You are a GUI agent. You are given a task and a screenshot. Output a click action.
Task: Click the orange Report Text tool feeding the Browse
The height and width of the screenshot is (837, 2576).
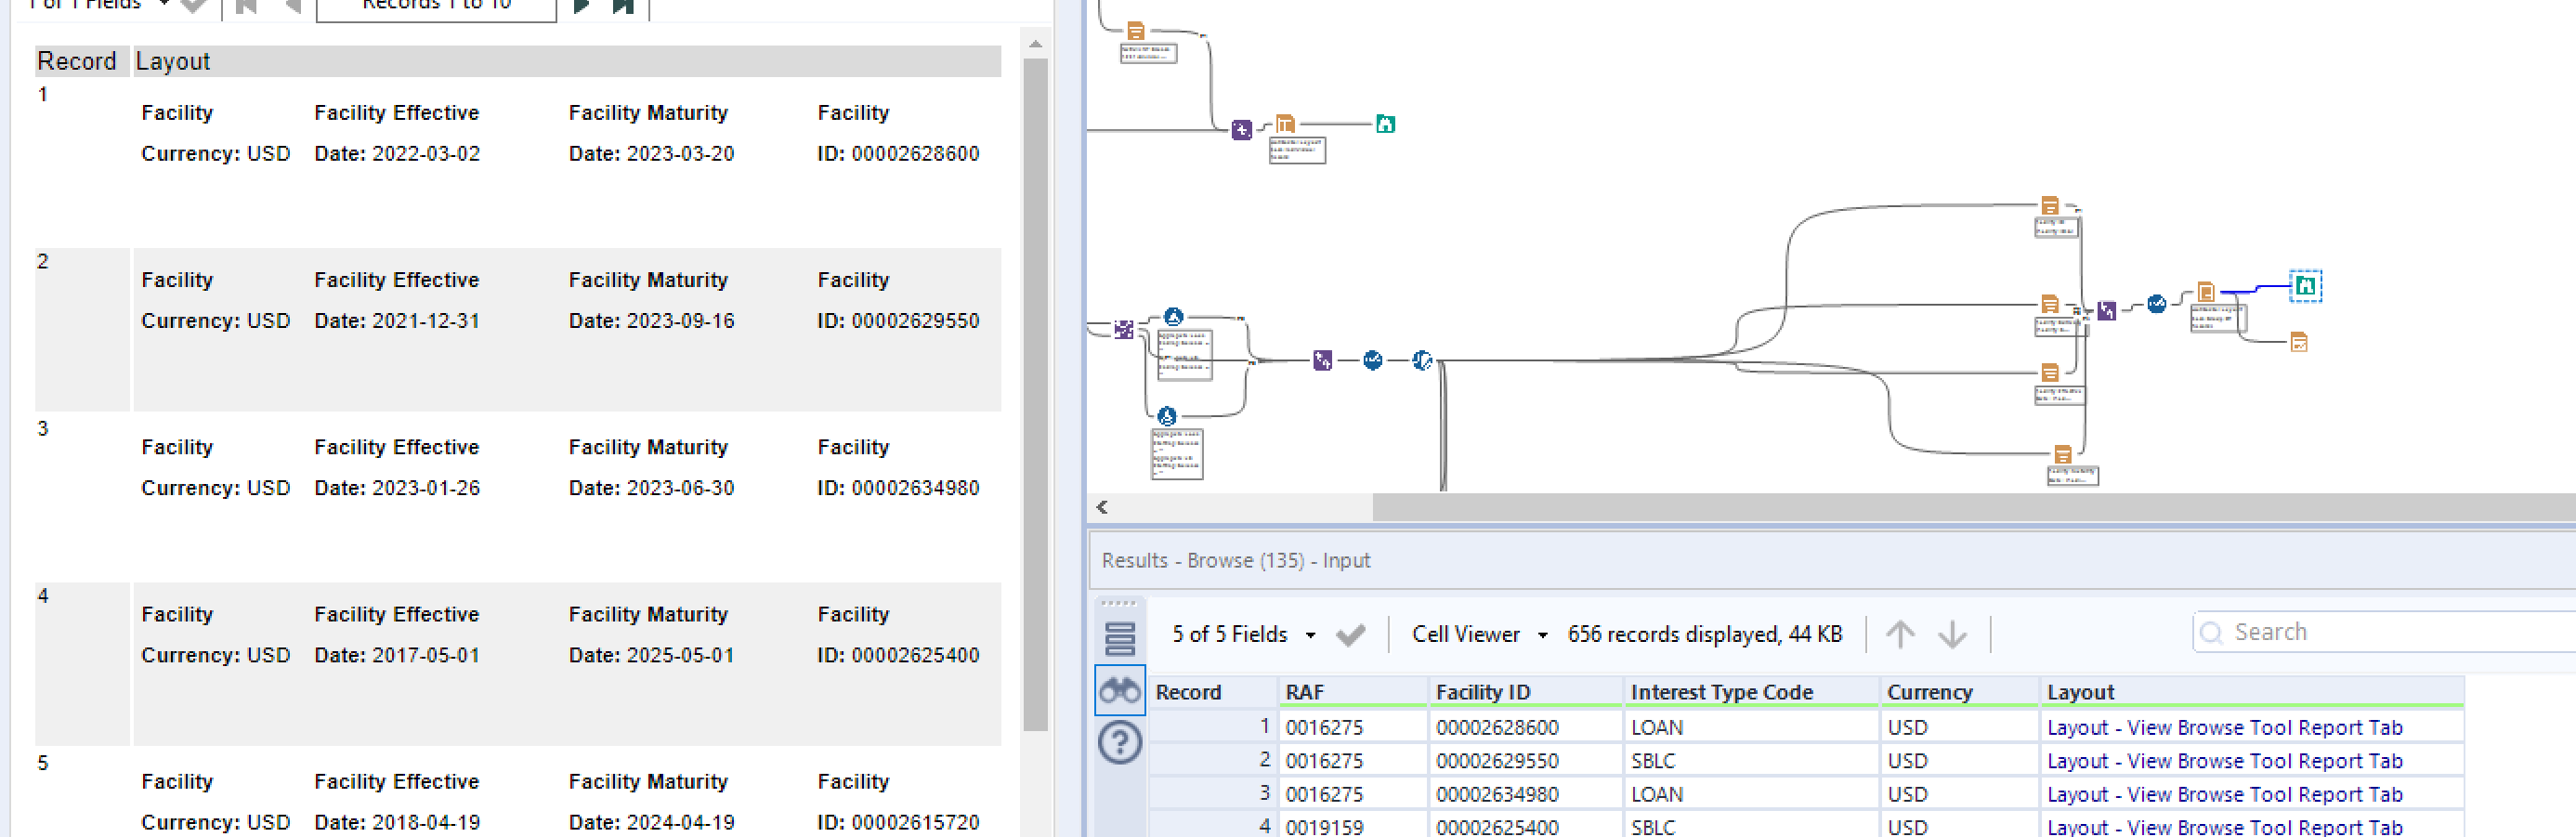(2206, 290)
